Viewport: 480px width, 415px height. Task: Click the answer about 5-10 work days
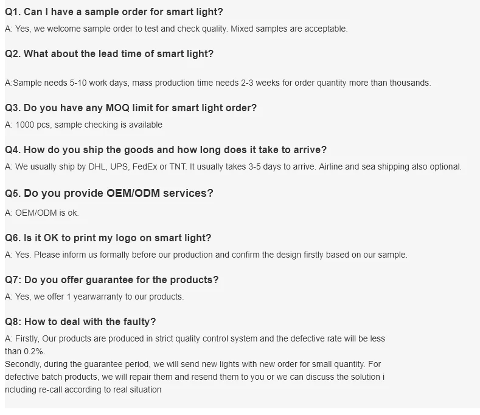(218, 83)
